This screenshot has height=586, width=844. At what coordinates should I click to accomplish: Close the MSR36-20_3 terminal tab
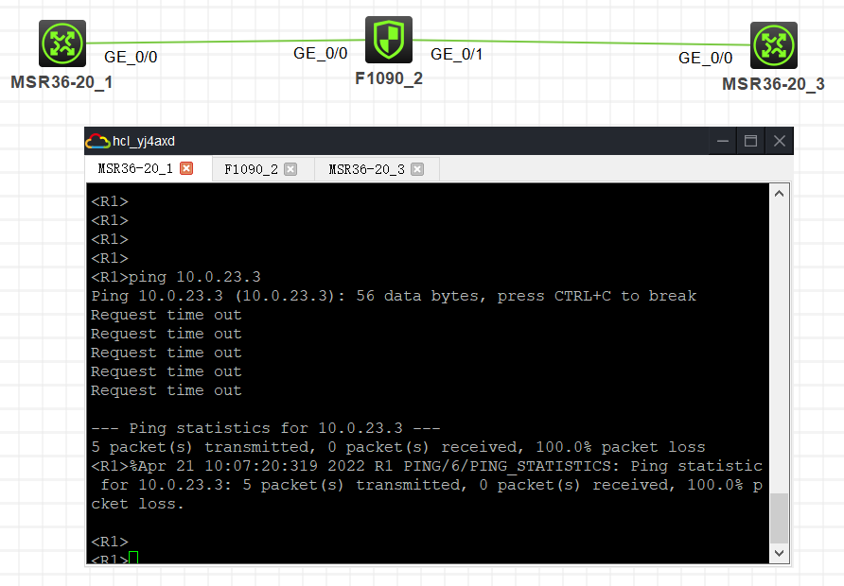point(417,169)
